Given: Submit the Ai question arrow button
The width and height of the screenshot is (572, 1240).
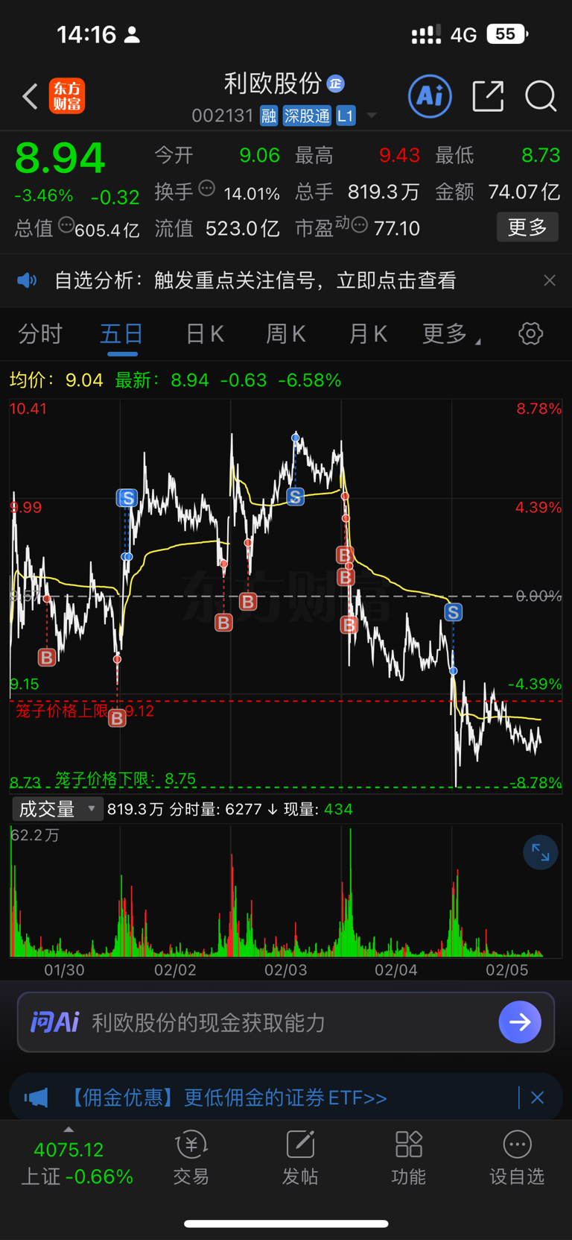Looking at the screenshot, I should [x=520, y=1022].
